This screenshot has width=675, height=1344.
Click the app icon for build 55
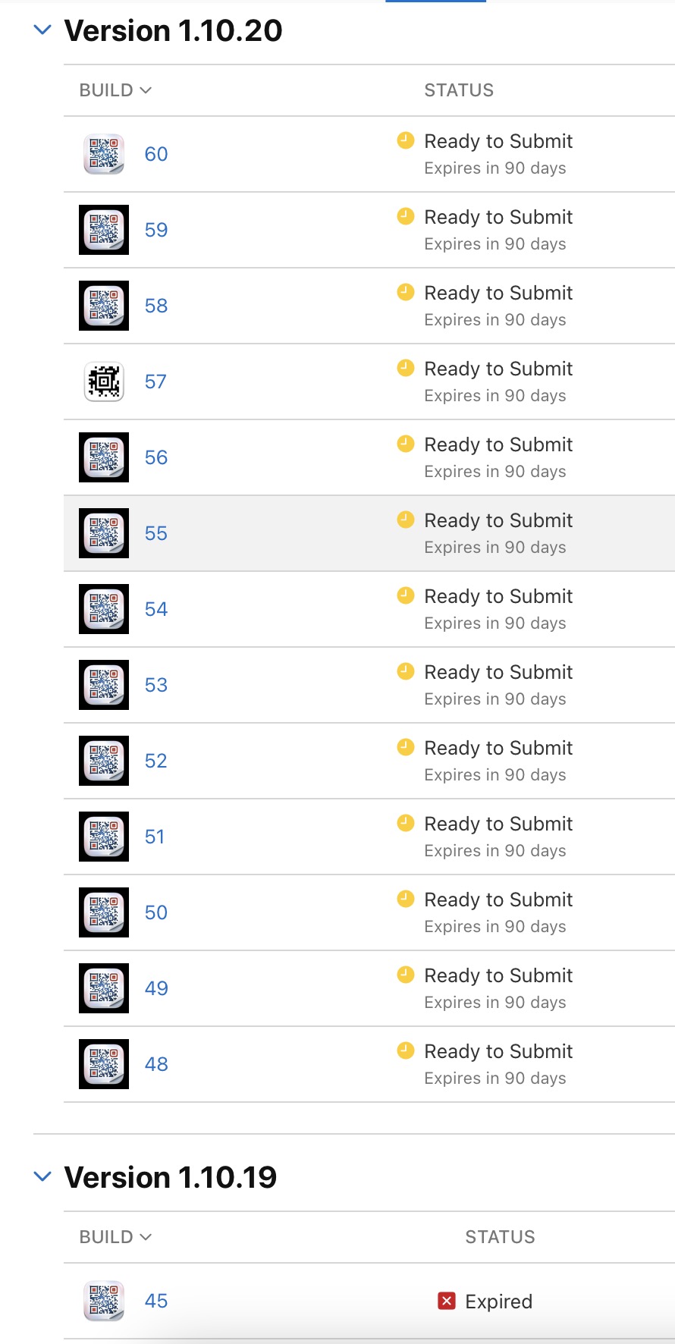coord(104,533)
